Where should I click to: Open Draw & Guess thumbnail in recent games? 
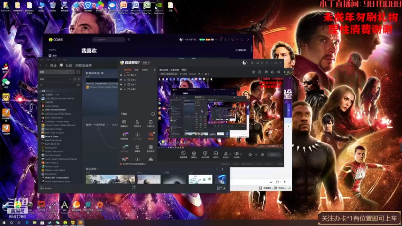point(200,179)
